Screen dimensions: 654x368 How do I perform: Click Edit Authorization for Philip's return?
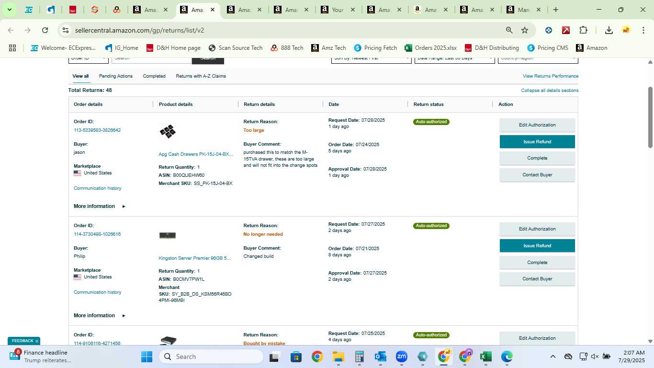pos(537,229)
